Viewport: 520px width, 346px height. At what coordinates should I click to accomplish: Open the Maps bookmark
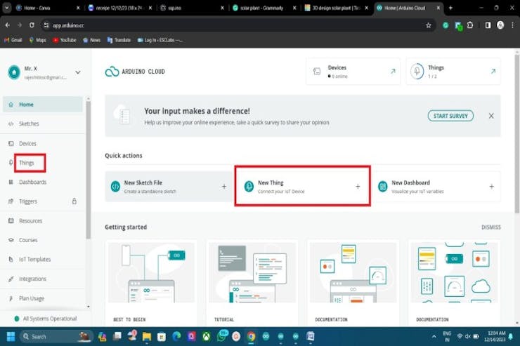(x=37, y=40)
